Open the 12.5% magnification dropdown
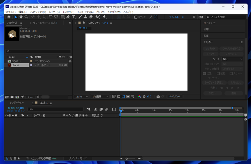 tap(82, 96)
